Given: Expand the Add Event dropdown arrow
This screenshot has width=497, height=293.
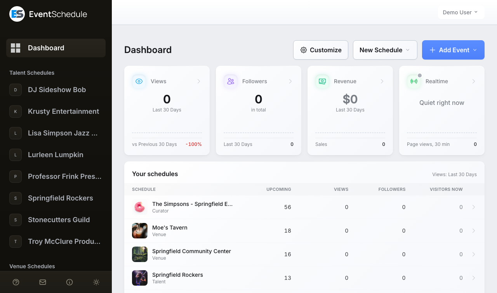Looking at the screenshot, I should [474, 50].
